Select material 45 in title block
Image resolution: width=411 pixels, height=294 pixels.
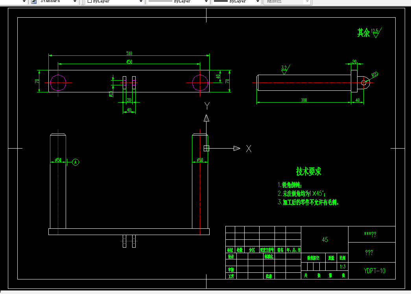click(325, 239)
